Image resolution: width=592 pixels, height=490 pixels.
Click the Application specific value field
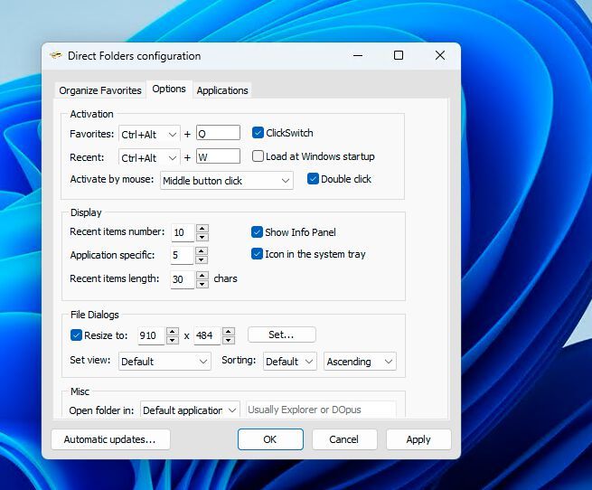tap(182, 255)
